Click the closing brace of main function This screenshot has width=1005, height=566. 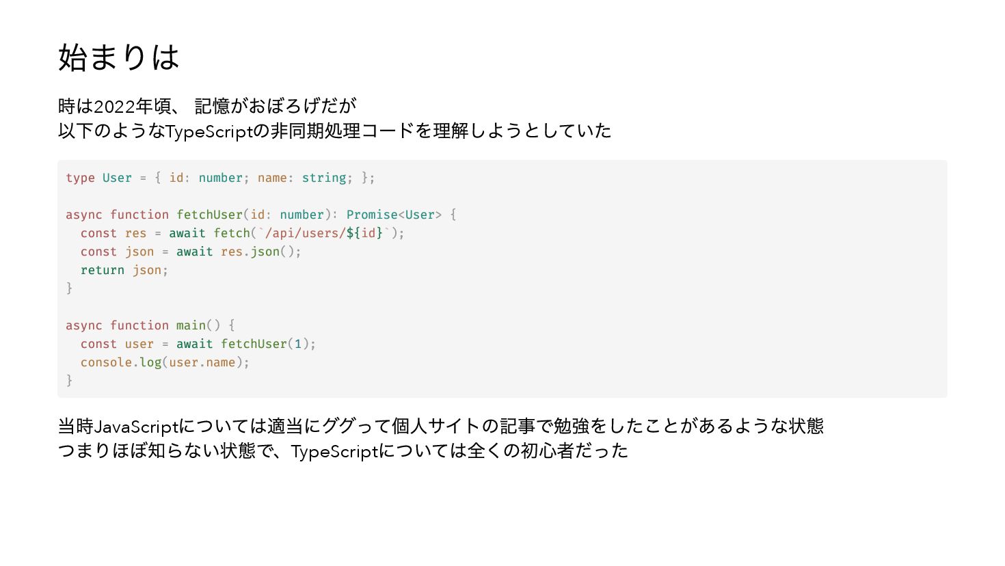[x=69, y=380]
